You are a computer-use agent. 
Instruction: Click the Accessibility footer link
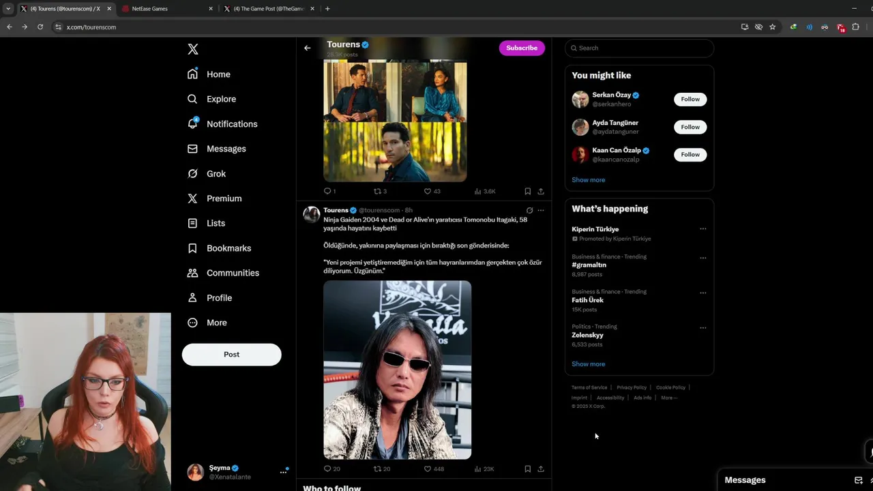coord(610,398)
